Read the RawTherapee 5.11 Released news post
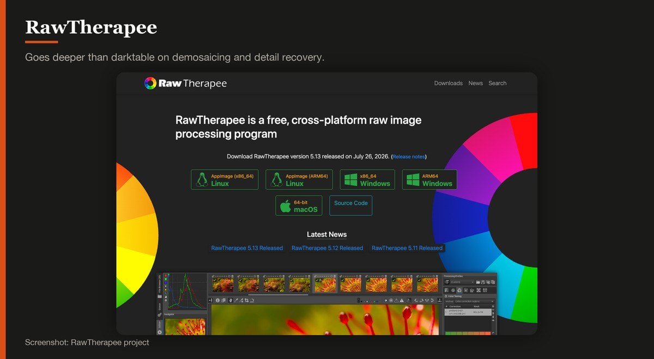The image size is (654, 359). 407,248
